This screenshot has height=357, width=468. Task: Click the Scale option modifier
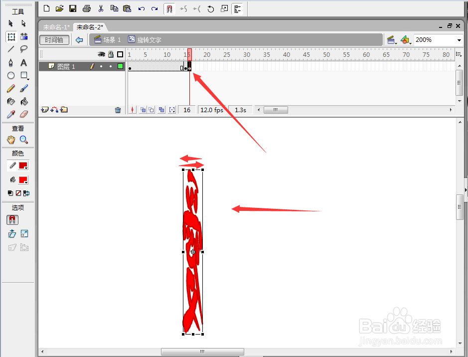coord(24,233)
